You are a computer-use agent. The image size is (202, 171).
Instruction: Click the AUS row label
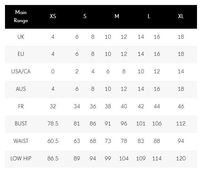pyautogui.click(x=21, y=89)
